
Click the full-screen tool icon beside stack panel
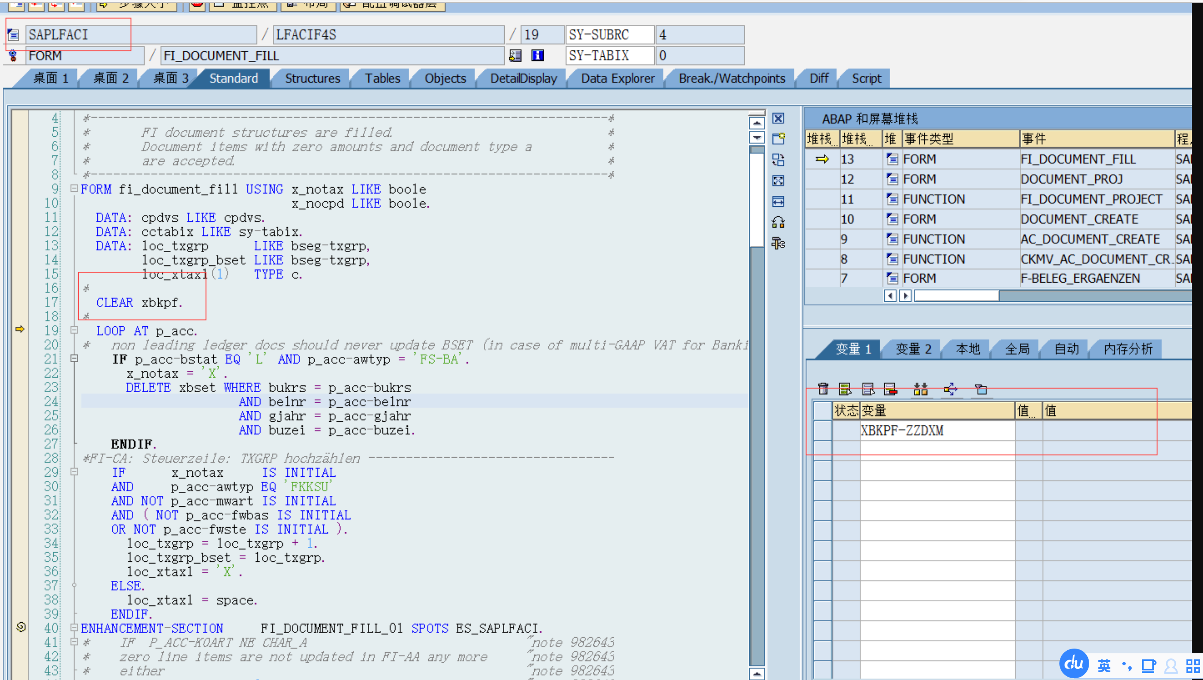778,181
